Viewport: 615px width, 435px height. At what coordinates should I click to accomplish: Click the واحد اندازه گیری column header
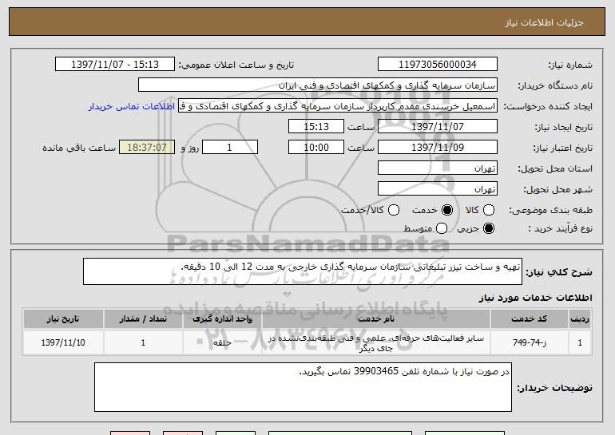click(x=222, y=319)
